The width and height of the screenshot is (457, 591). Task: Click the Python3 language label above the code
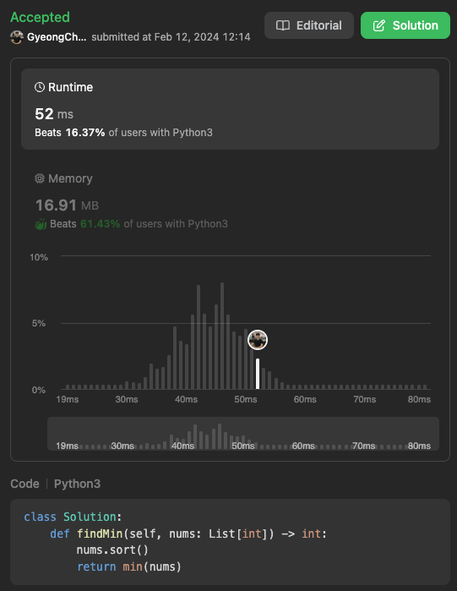(77, 484)
